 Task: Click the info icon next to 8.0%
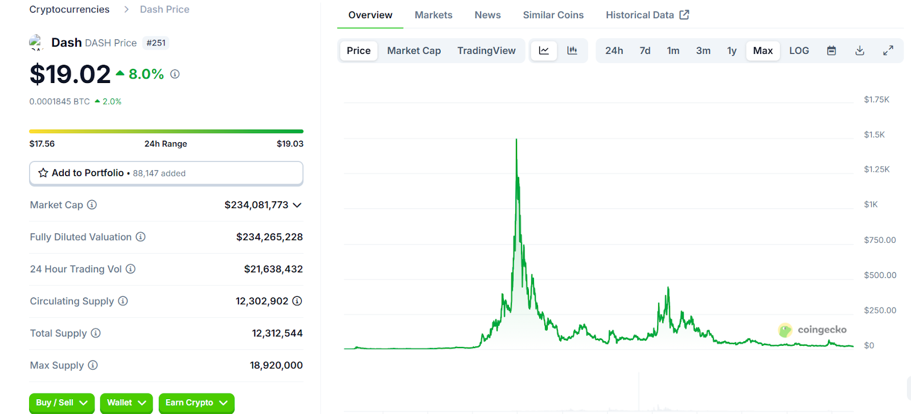click(175, 74)
